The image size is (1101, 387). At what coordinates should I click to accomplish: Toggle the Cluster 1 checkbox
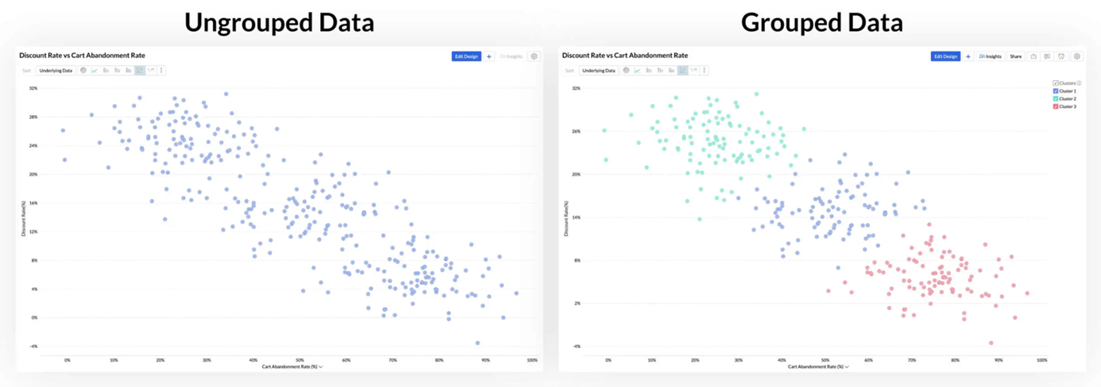tap(1056, 91)
